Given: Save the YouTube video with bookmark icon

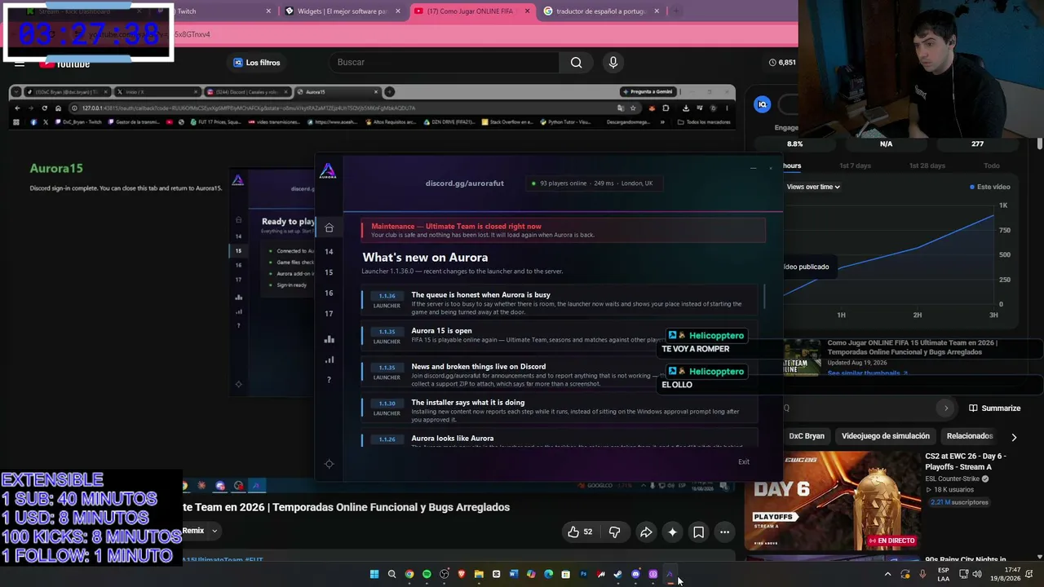Looking at the screenshot, I should pos(699,532).
